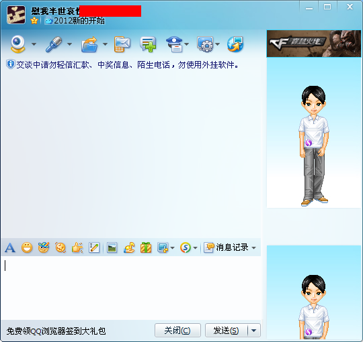Click the 关闭(C) close button

[x=177, y=331]
